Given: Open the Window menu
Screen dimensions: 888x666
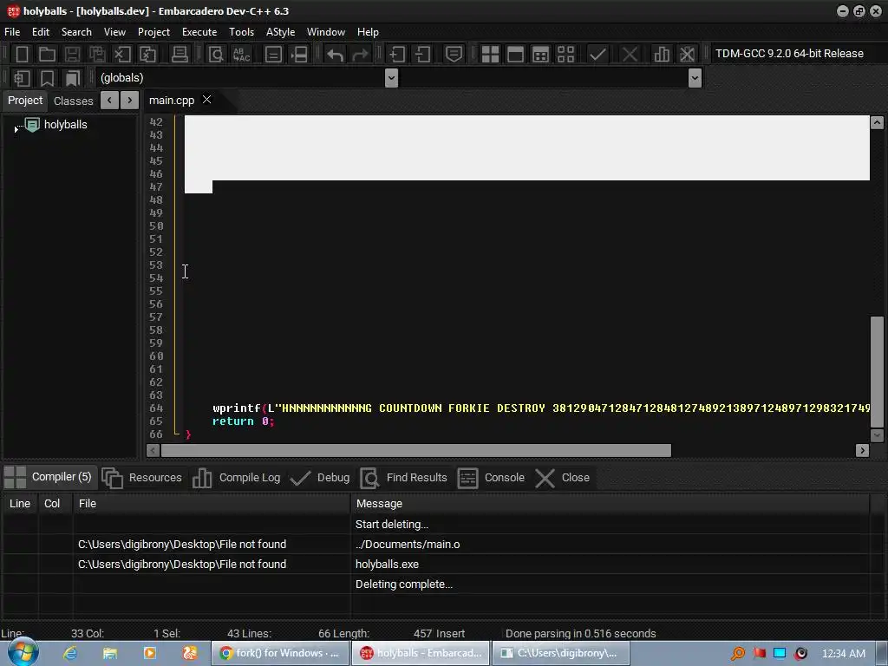Looking at the screenshot, I should pos(326,32).
